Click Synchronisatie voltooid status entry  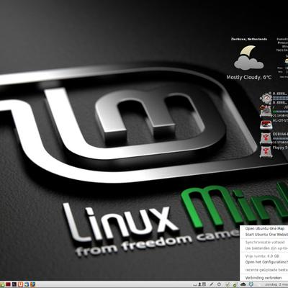[x=265, y=242]
